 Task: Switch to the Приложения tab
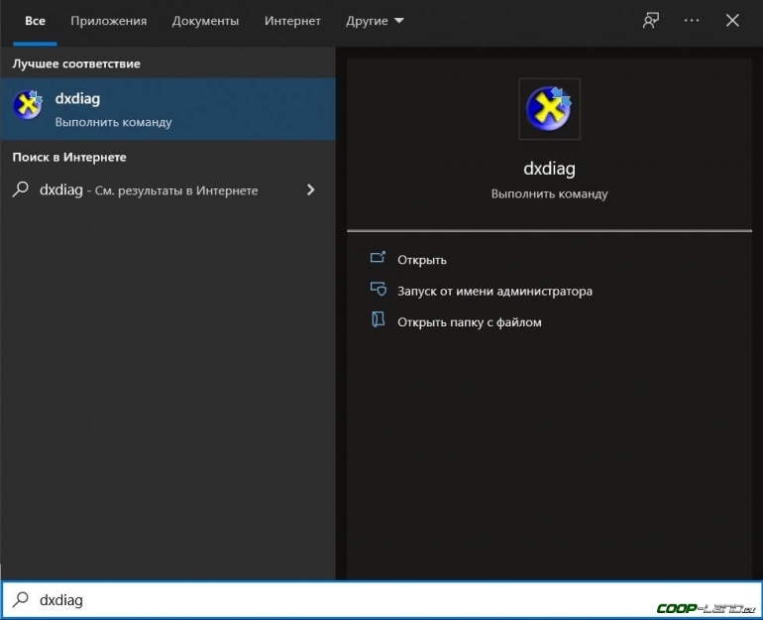(x=109, y=21)
